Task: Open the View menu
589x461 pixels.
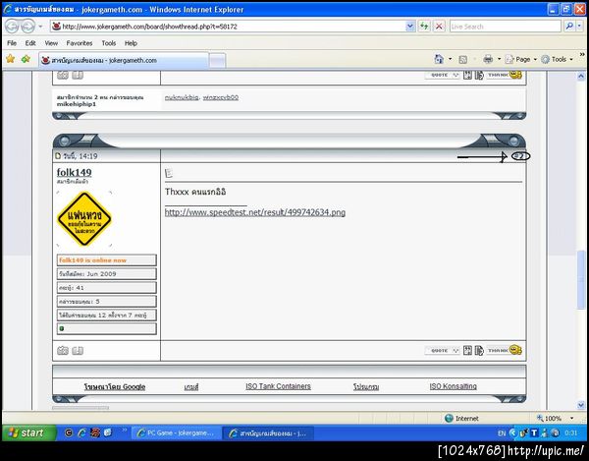Action: coord(51,43)
